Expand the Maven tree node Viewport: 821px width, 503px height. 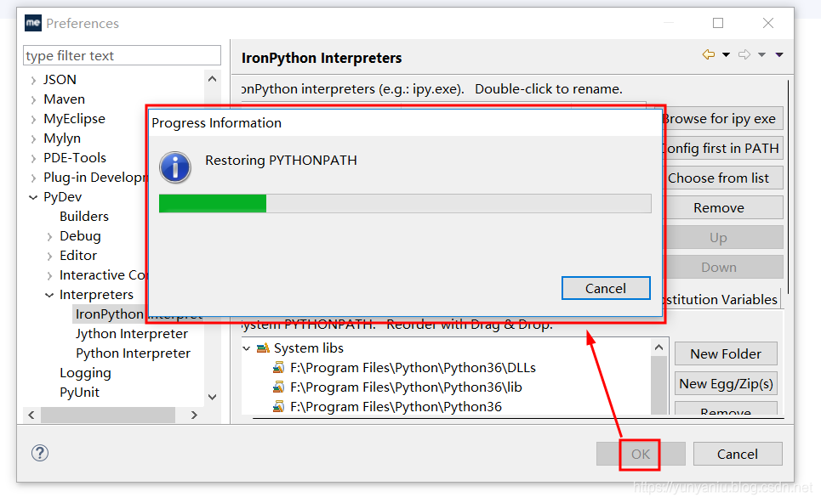pos(33,99)
